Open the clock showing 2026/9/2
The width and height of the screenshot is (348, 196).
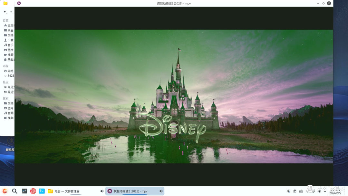(x=335, y=191)
